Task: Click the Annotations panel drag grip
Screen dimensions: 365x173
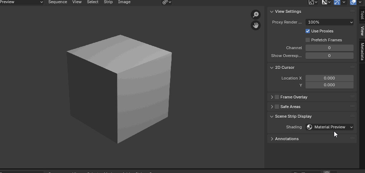Action: point(352,139)
